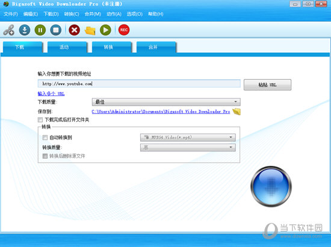Viewport: 331px width, 247px height.
Task: Enable 下载完成后打开文件夹 checkbox
Action: (x=40, y=120)
